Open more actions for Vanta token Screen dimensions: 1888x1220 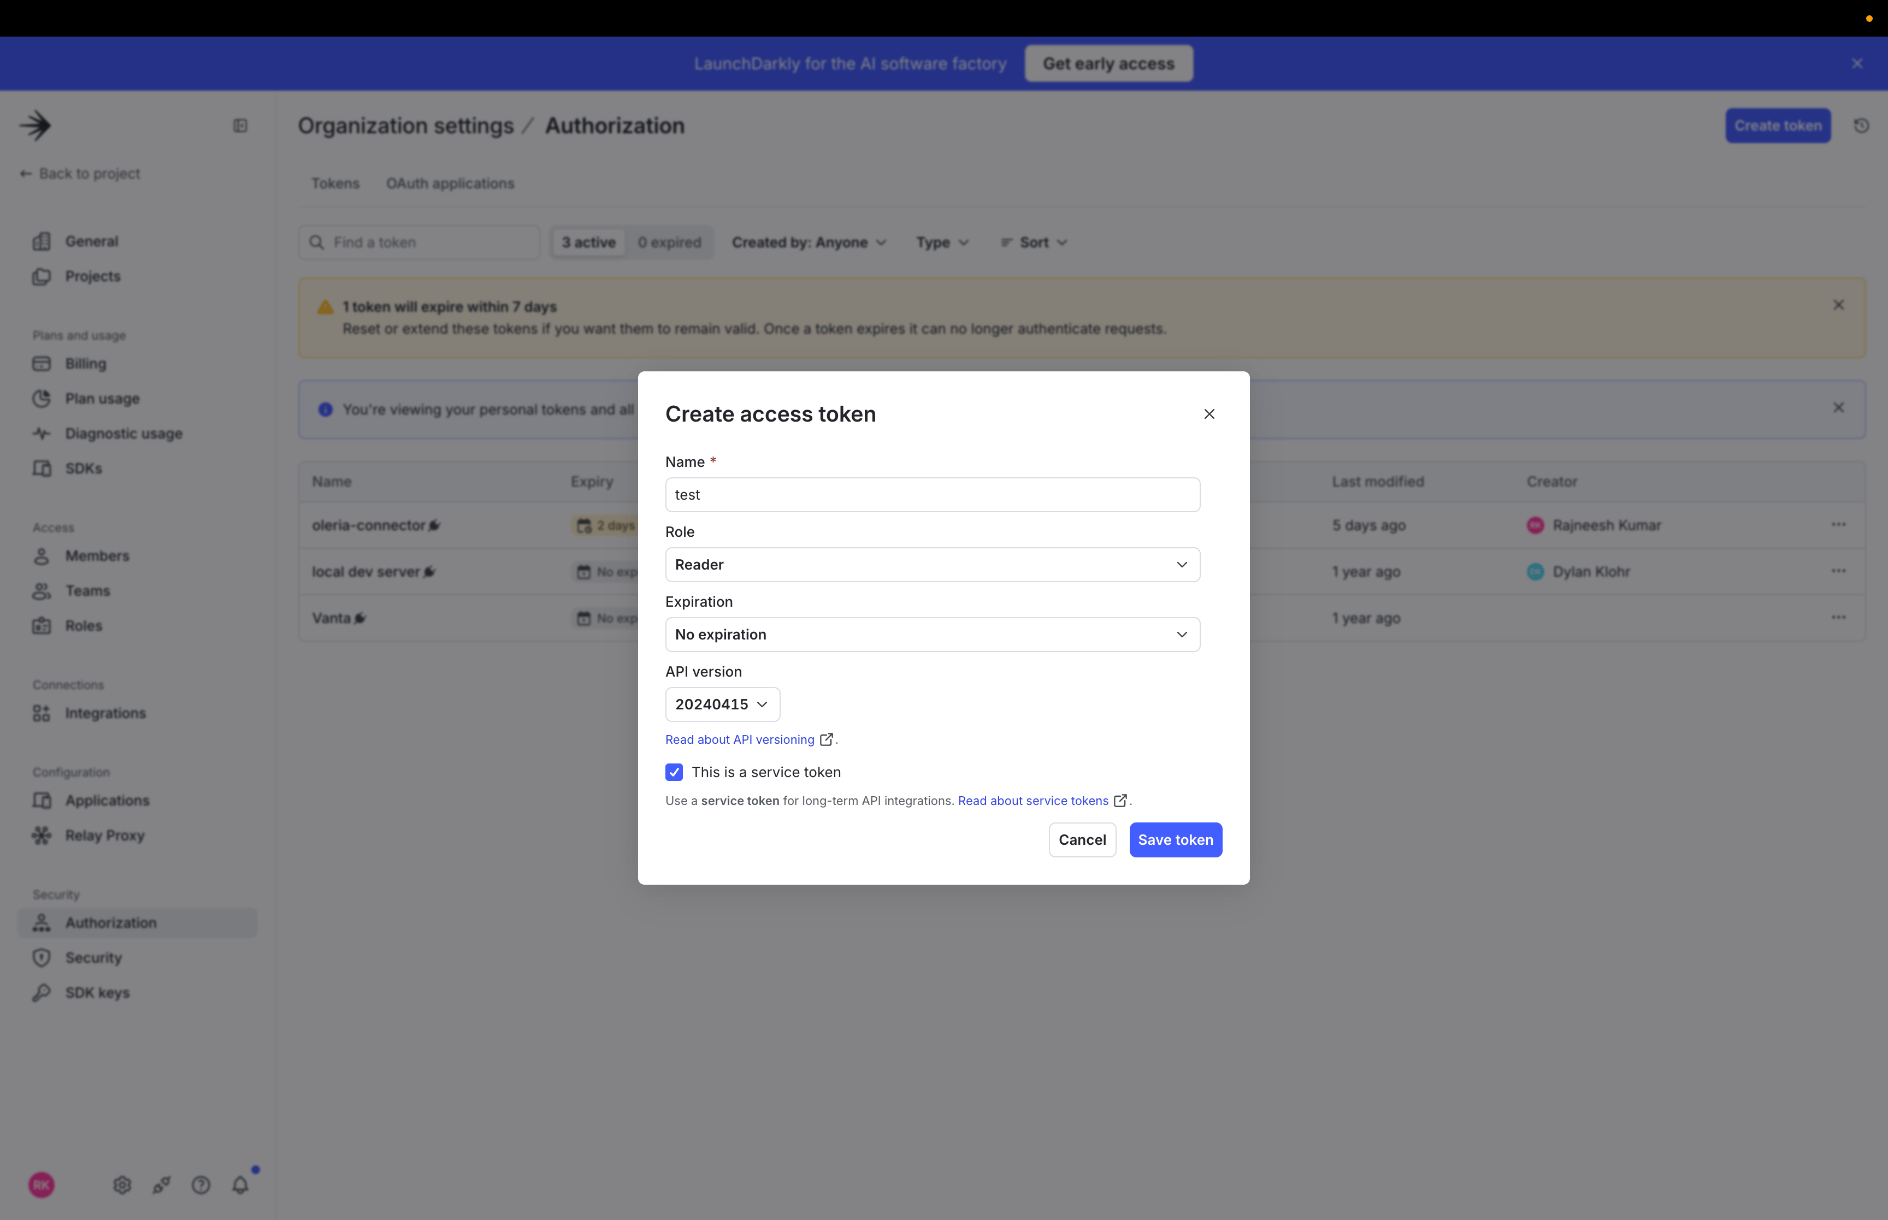tap(1838, 617)
